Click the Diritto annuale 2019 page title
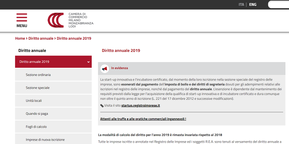This screenshot has width=289, height=144. pyautogui.click(x=121, y=51)
